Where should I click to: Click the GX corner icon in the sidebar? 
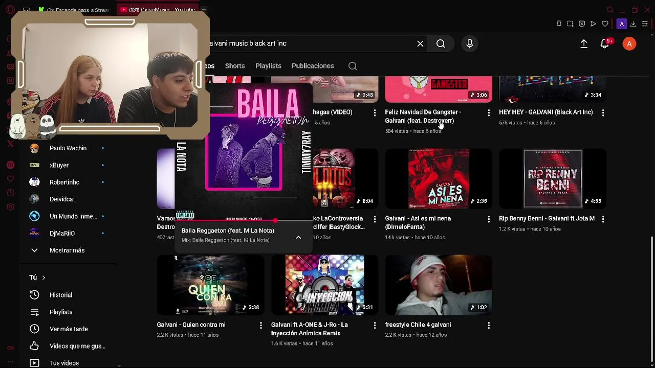(x=10, y=348)
